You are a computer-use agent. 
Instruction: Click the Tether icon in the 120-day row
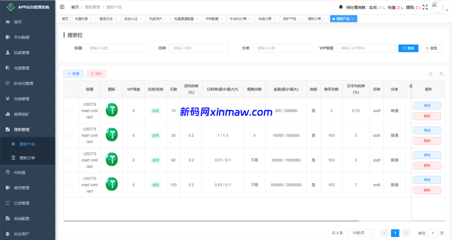[112, 184]
